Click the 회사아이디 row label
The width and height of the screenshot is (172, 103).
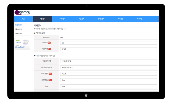(46, 37)
